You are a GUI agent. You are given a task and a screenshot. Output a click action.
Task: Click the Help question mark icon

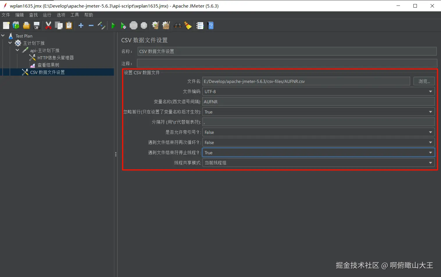211,26
